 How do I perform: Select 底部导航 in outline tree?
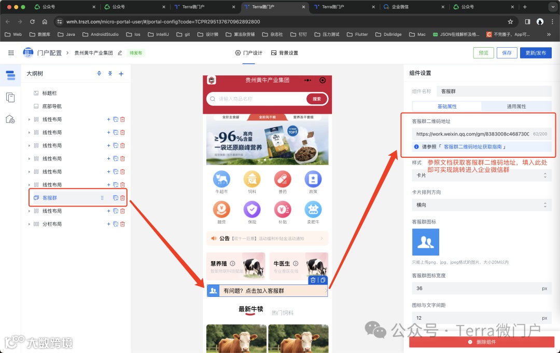[52, 106]
